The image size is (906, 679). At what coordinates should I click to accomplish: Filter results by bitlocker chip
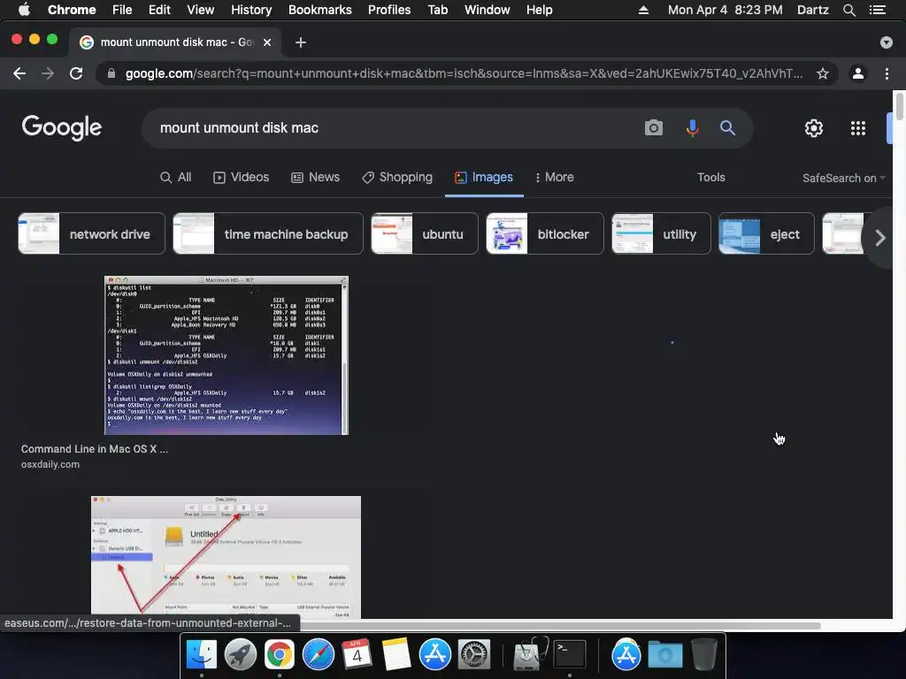coord(545,233)
